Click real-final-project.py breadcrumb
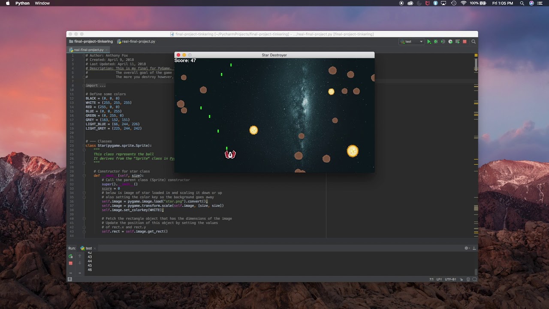This screenshot has width=549, height=309. tap(136, 42)
